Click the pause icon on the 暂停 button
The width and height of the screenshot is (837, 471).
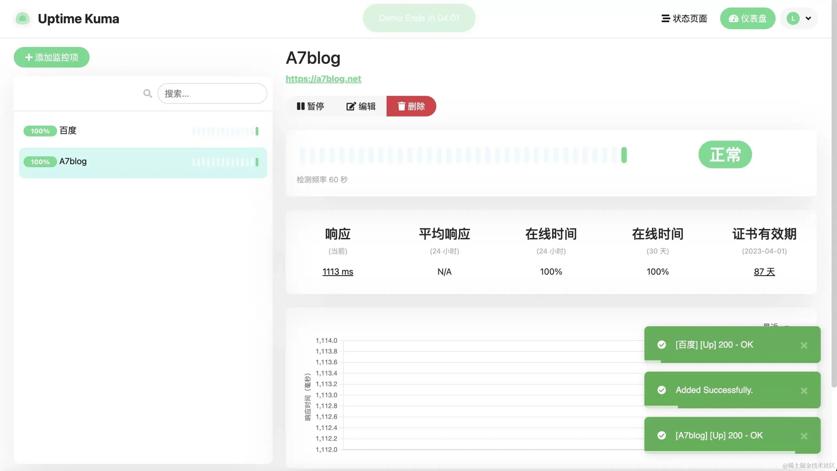tap(301, 106)
